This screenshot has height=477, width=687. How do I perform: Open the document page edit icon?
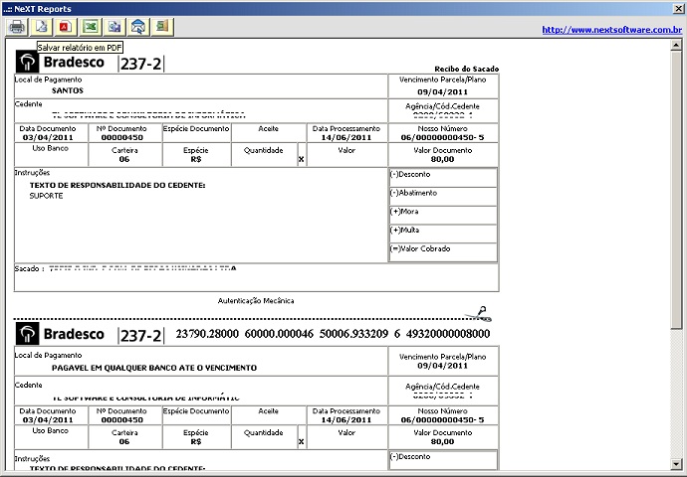[41, 27]
